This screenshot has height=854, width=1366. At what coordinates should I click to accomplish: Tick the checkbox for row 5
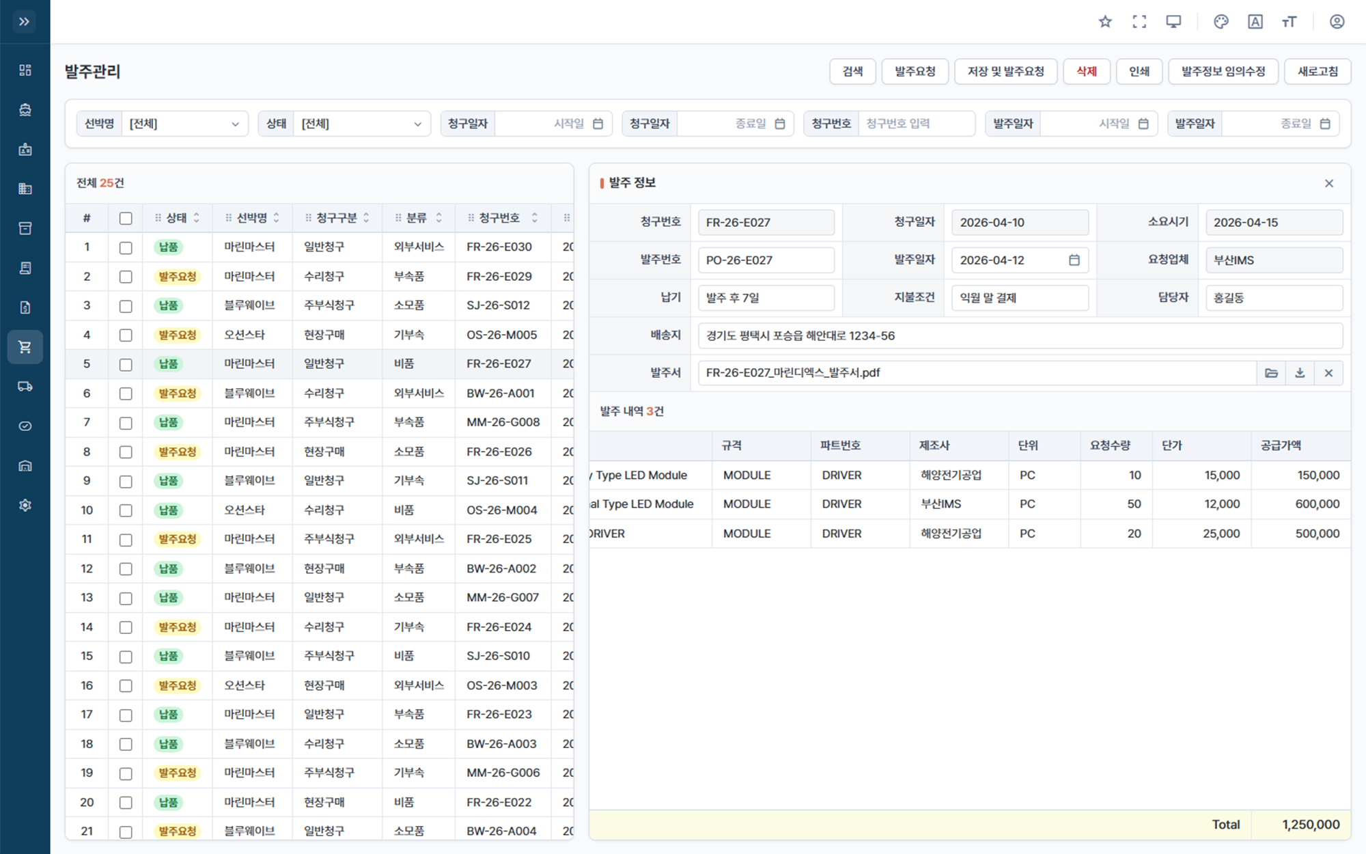tap(126, 364)
